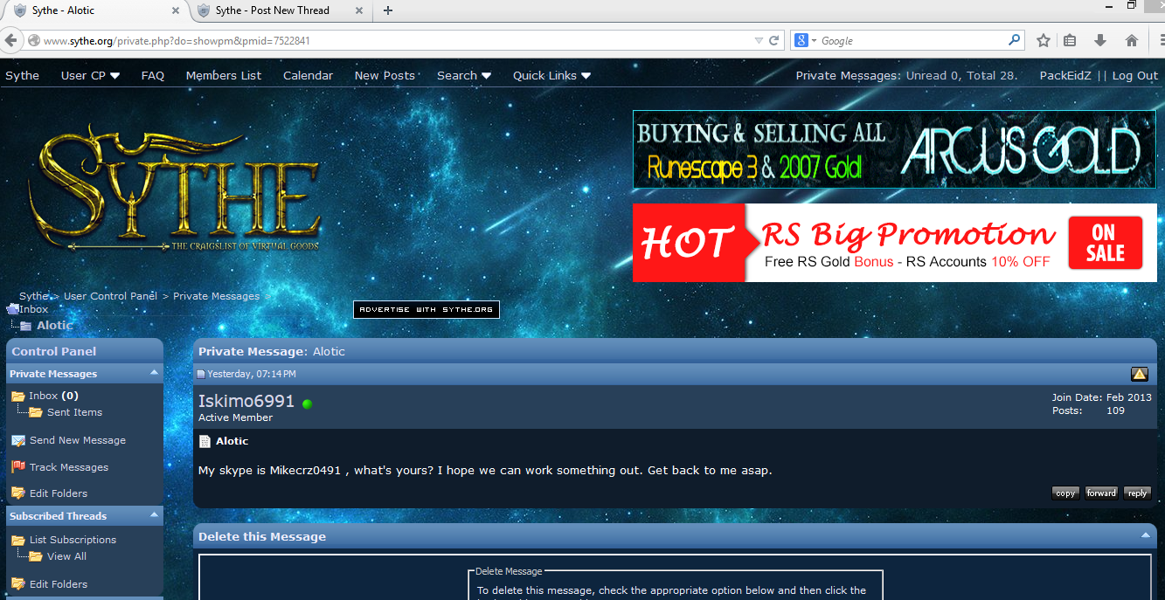
Task: Open Sent Items folder
Action: pos(74,412)
